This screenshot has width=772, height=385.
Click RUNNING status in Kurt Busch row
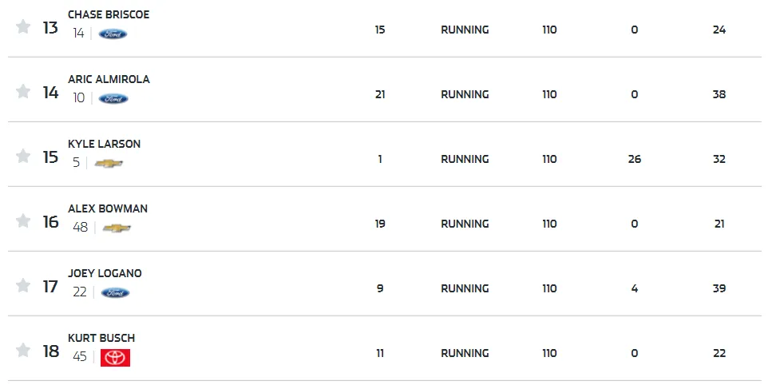tap(465, 353)
